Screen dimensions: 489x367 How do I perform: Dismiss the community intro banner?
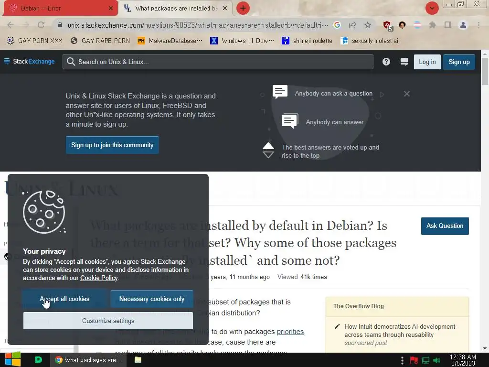point(407,94)
